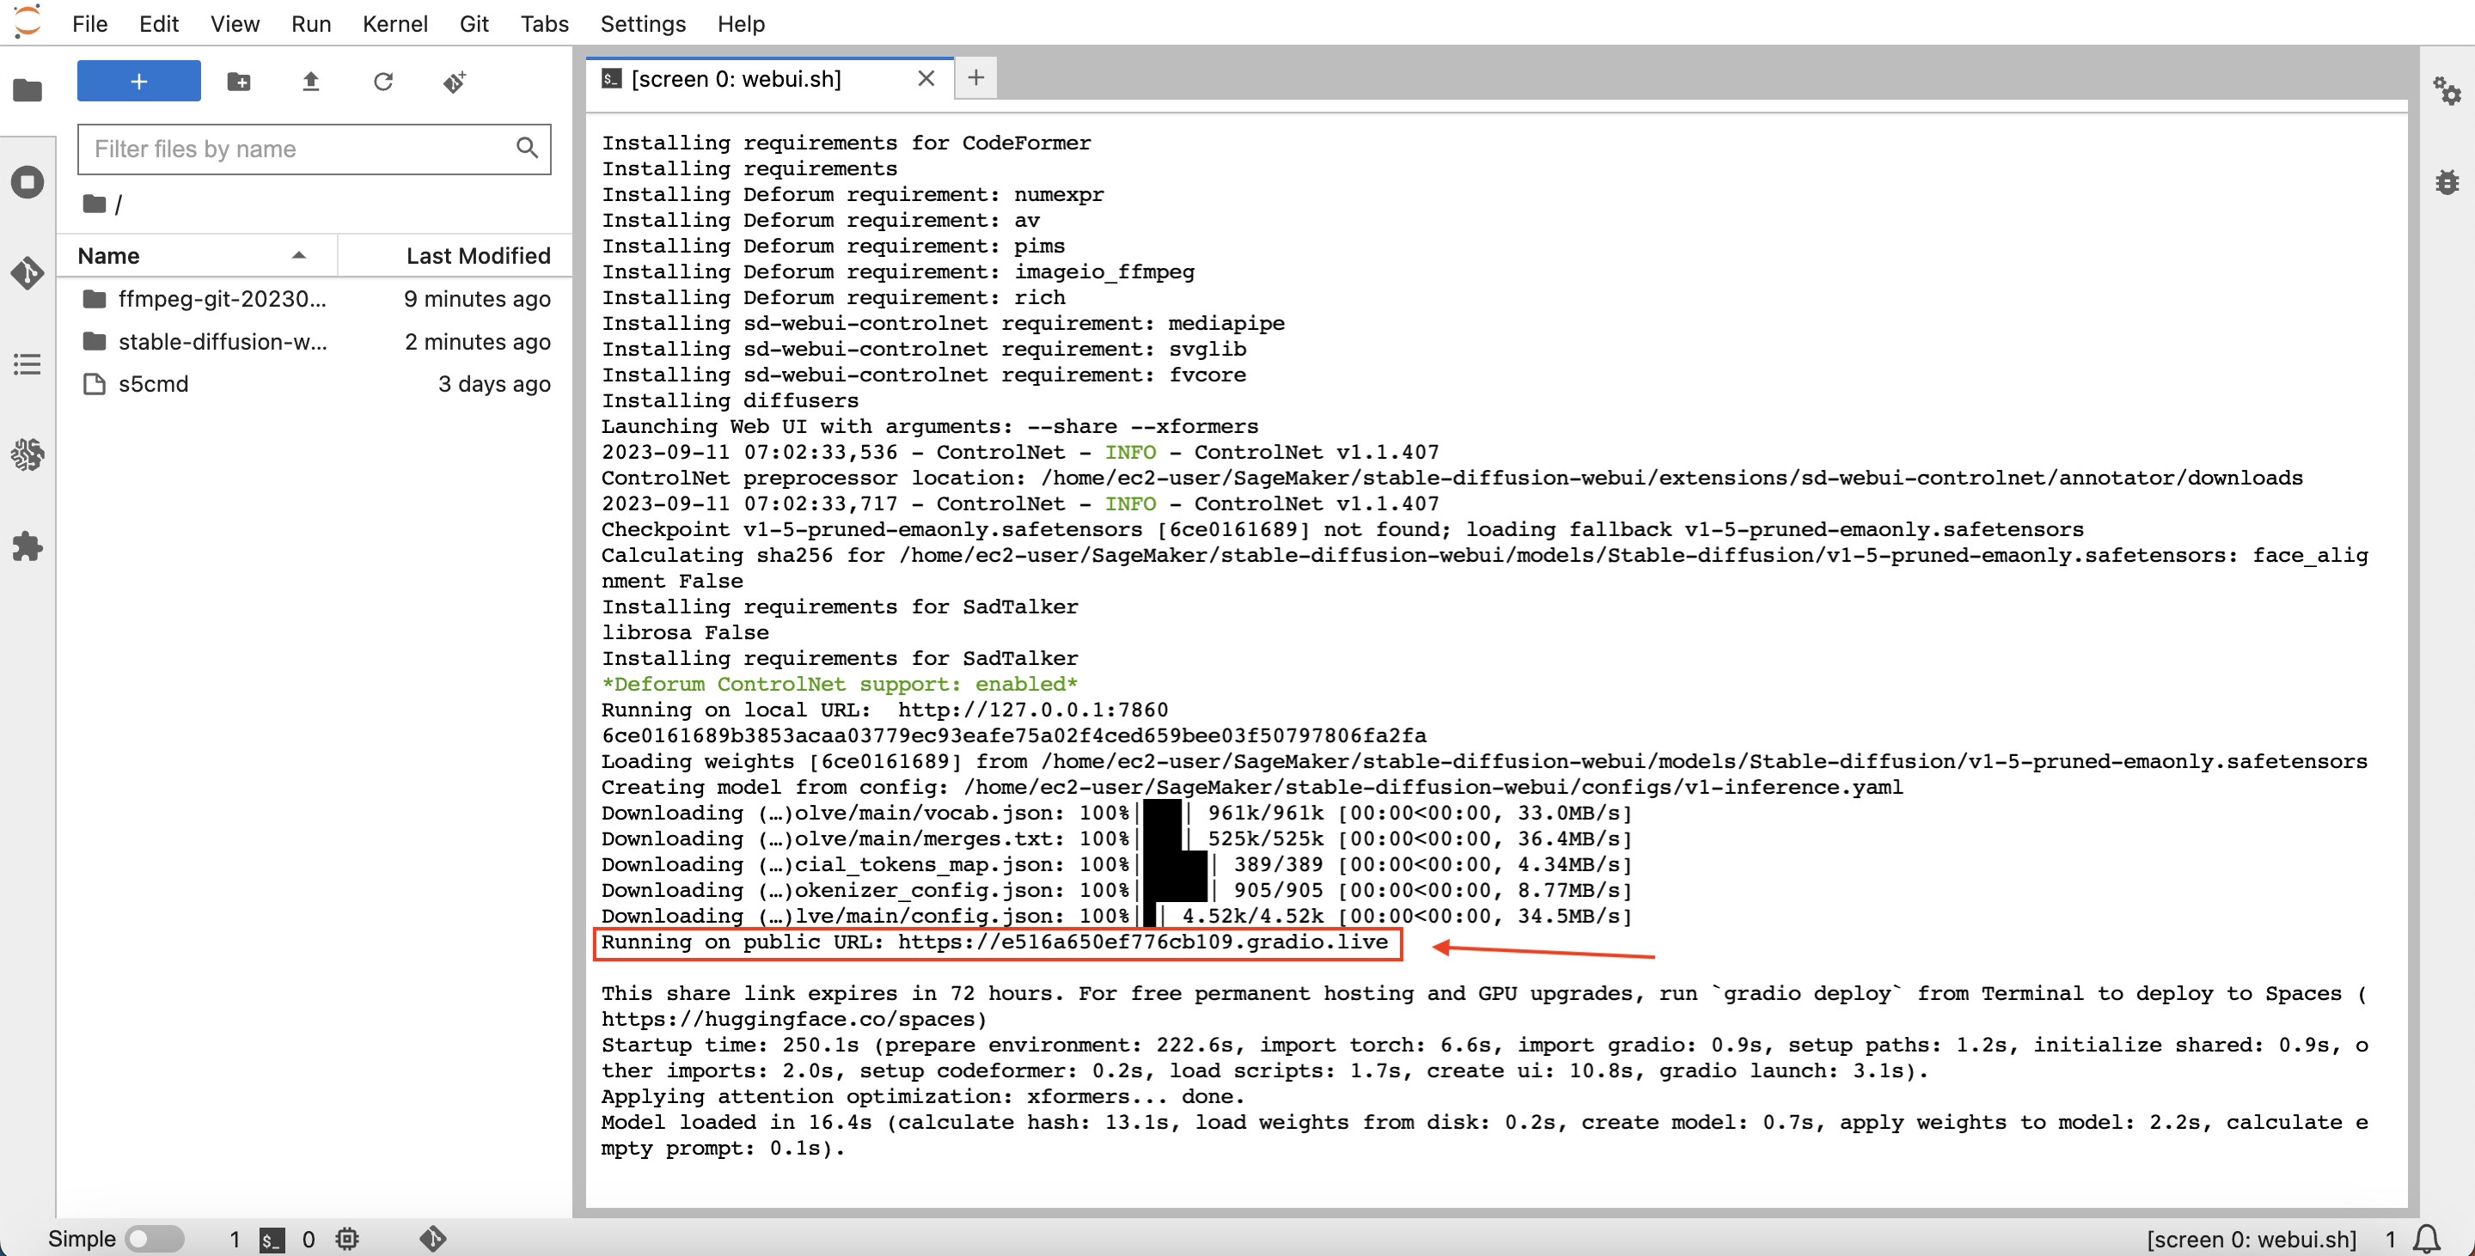This screenshot has width=2475, height=1256.
Task: Open the stable-diffusion-w... folder
Action: click(x=222, y=341)
